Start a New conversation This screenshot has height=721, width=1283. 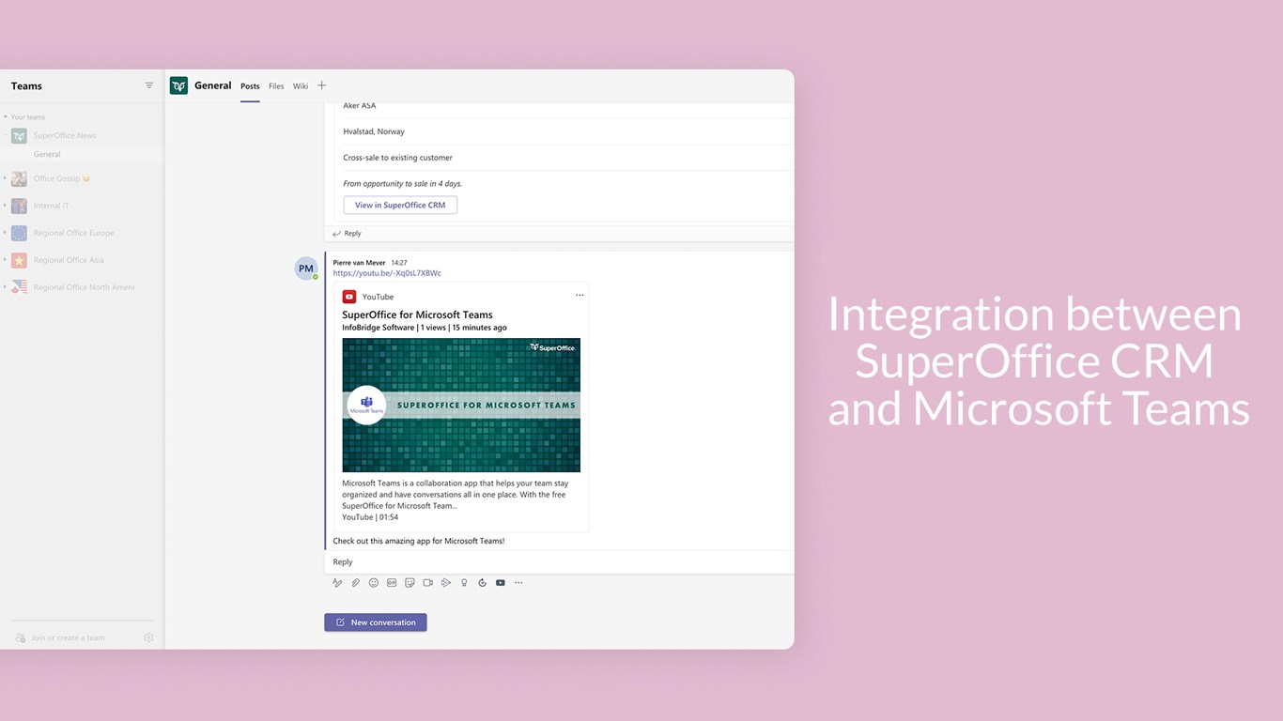(x=376, y=622)
